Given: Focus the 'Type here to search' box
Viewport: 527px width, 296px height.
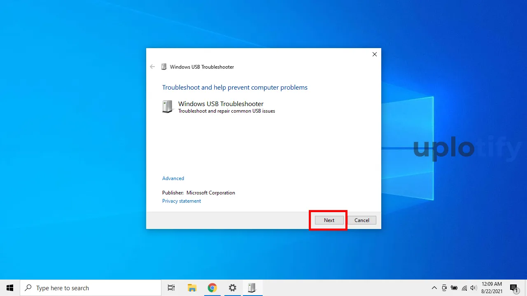Looking at the screenshot, I should [91, 288].
